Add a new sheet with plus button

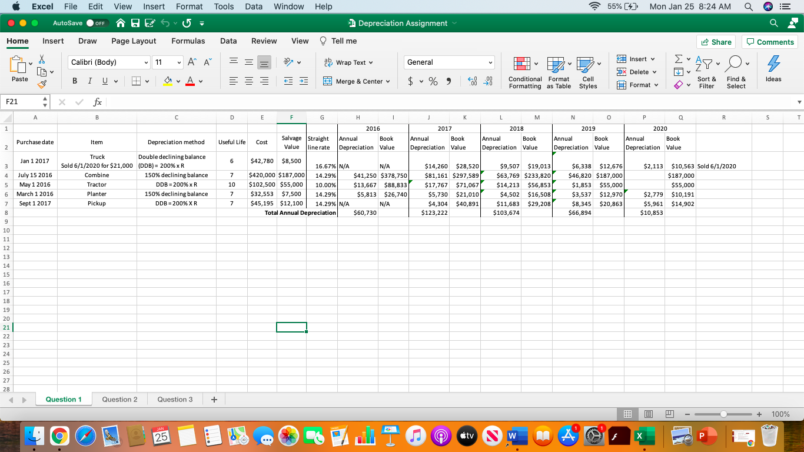(x=214, y=400)
